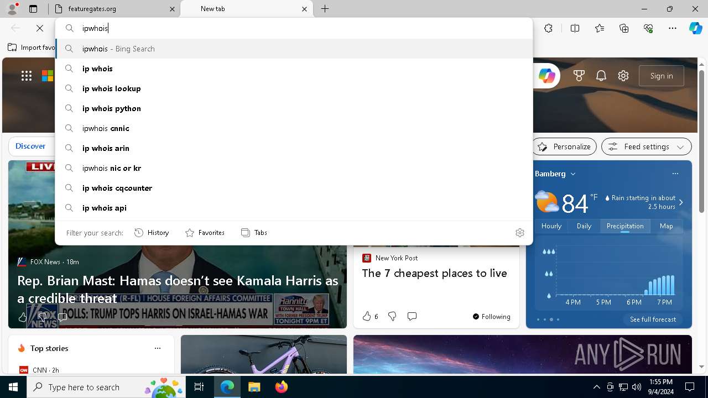Stop loading the page

(x=40, y=28)
